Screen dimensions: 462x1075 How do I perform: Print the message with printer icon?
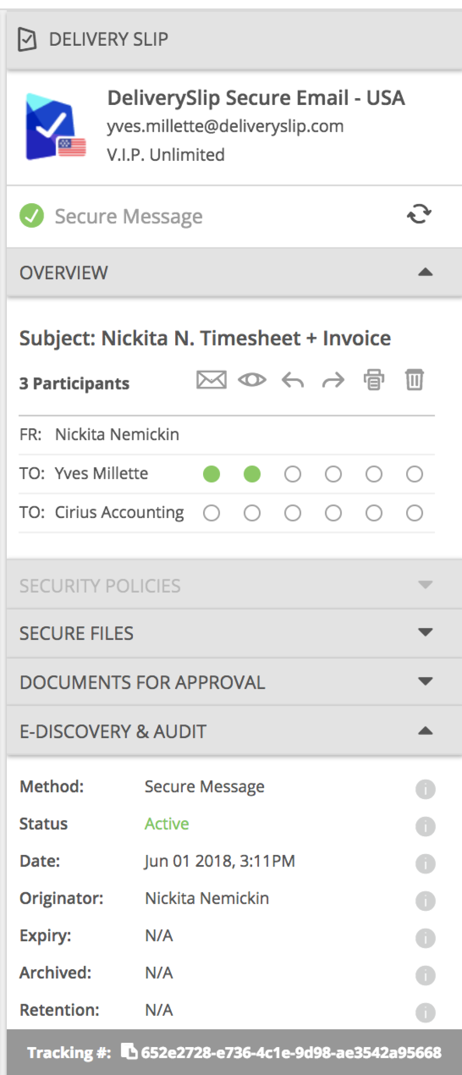(374, 380)
